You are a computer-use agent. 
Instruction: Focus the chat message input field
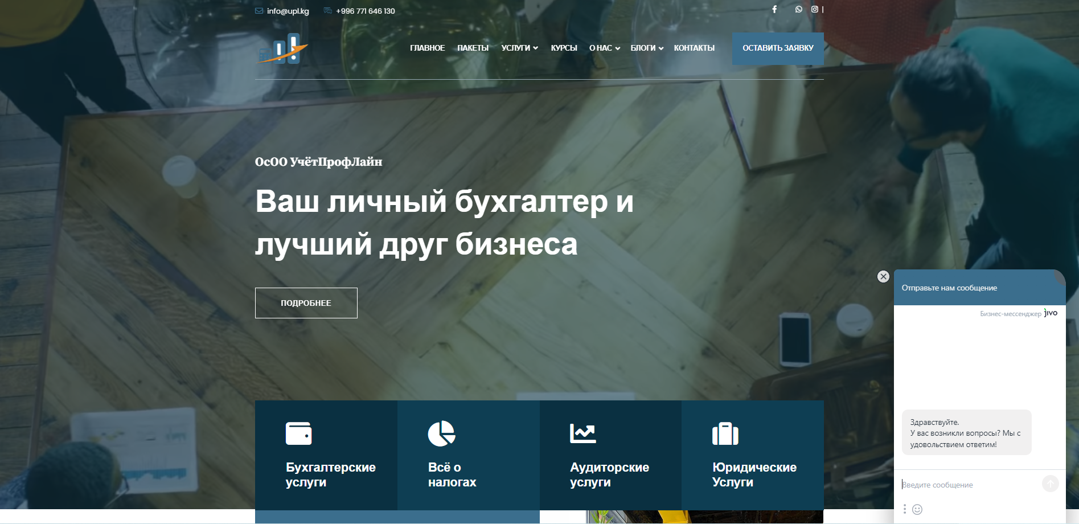968,485
